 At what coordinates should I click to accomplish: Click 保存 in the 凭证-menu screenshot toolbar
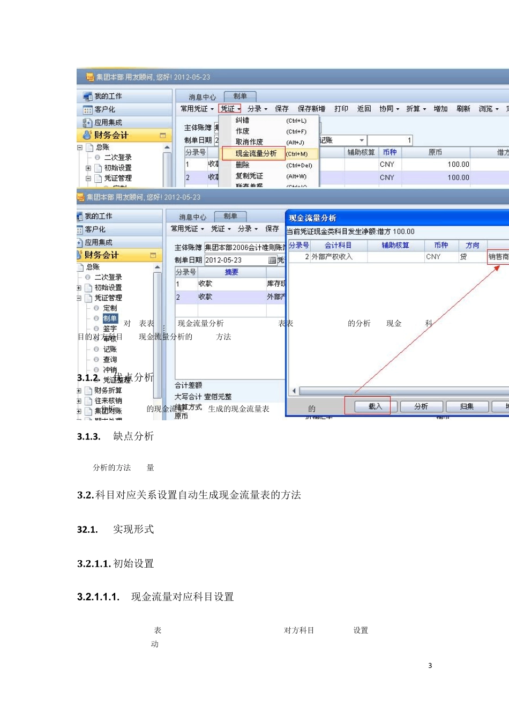click(x=282, y=109)
